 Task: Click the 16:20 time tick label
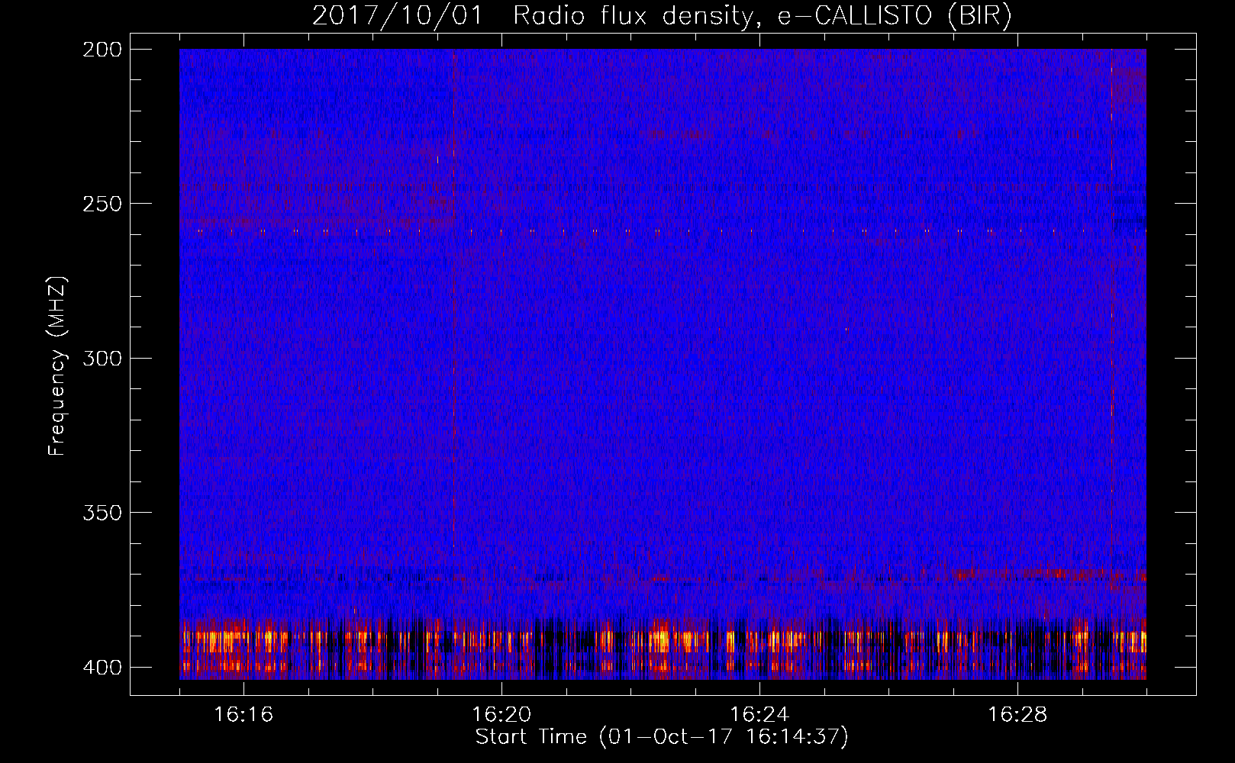[x=501, y=714]
